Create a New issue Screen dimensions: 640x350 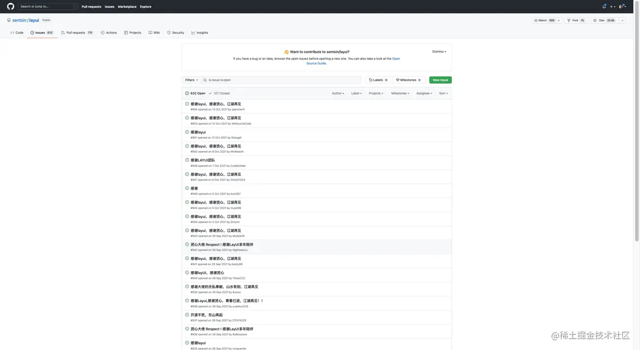tap(440, 80)
